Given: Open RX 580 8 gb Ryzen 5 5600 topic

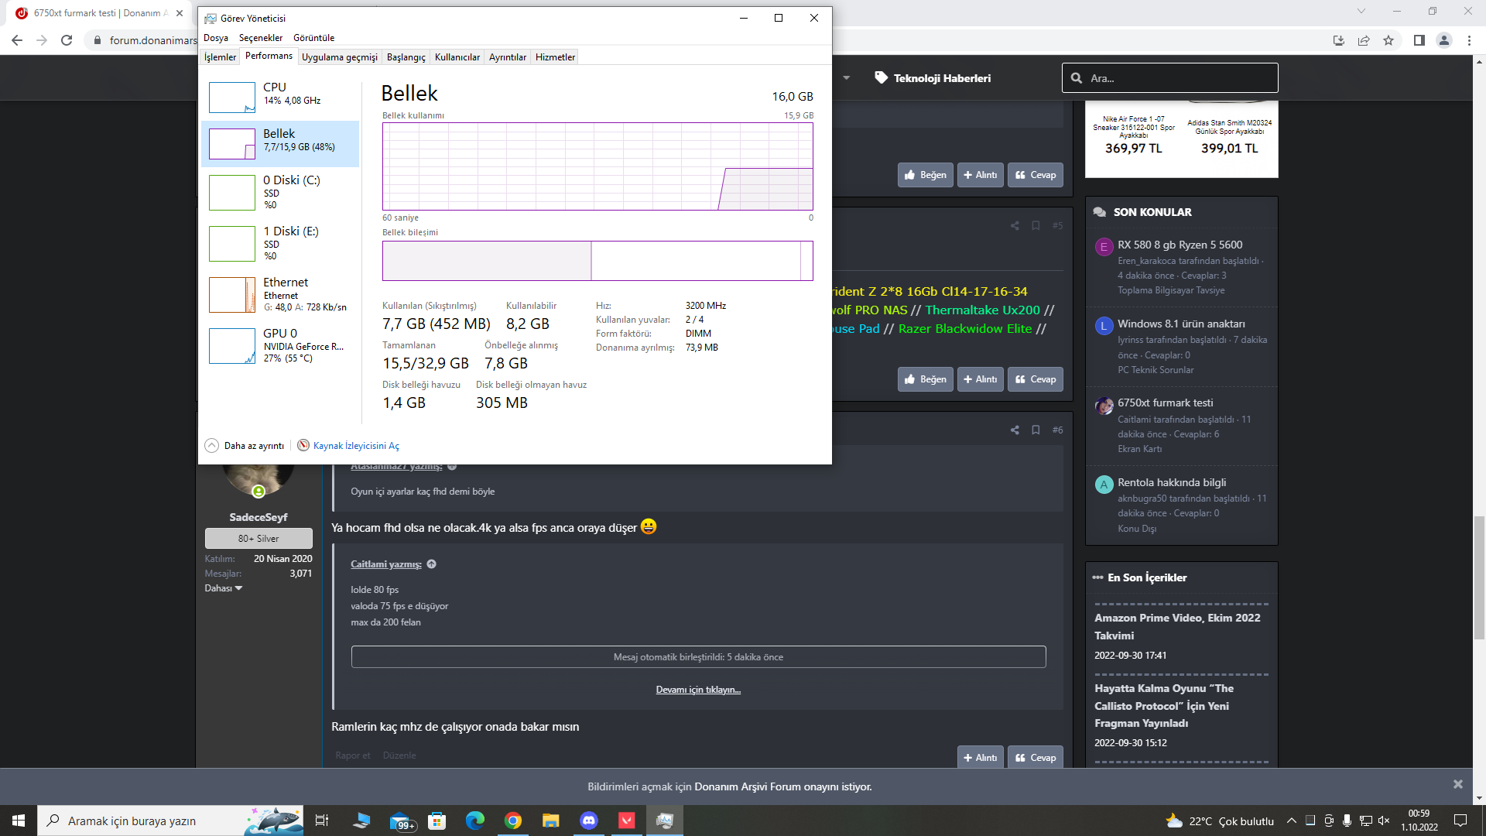Looking at the screenshot, I should coord(1180,245).
